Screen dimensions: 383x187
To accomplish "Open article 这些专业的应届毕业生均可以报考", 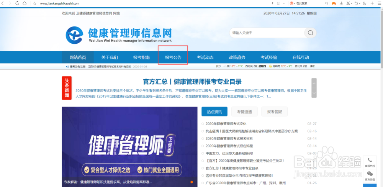I will click(x=239, y=176).
